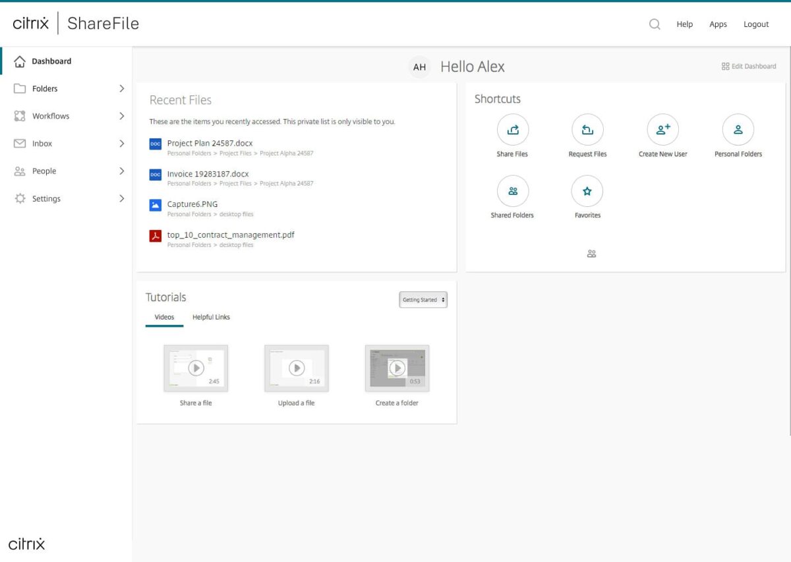
Task: Open the Settings gear in the sidebar
Action: 18,198
